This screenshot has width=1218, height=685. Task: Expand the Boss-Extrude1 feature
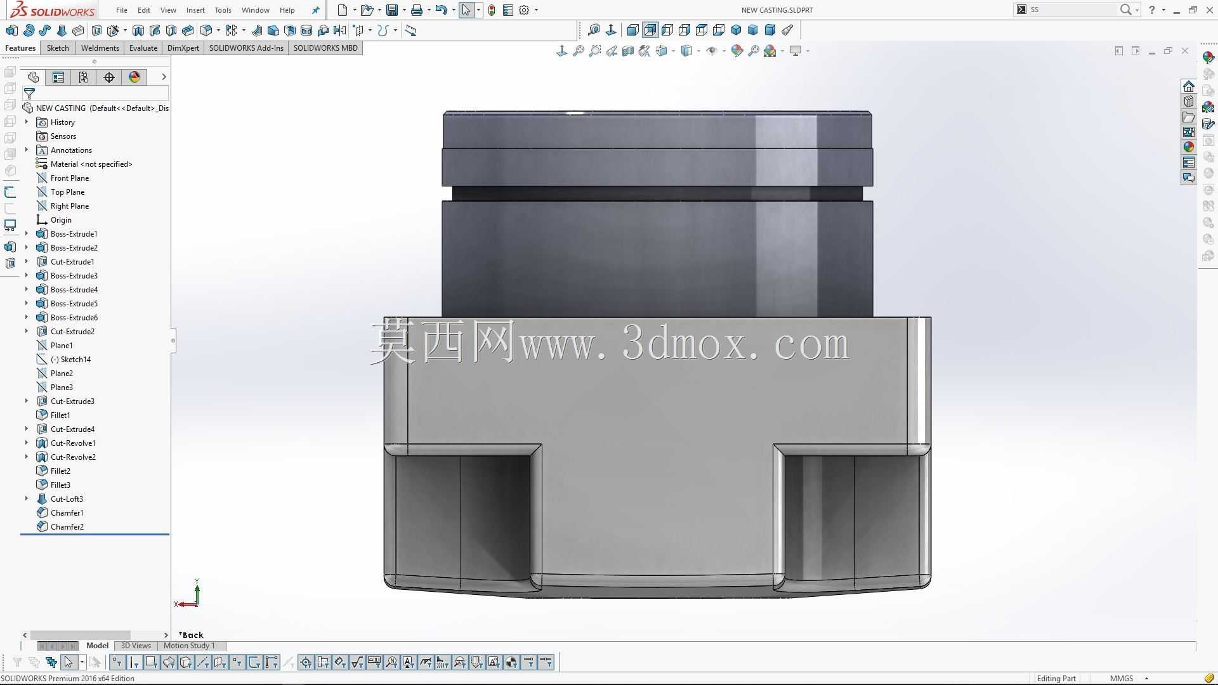click(27, 233)
